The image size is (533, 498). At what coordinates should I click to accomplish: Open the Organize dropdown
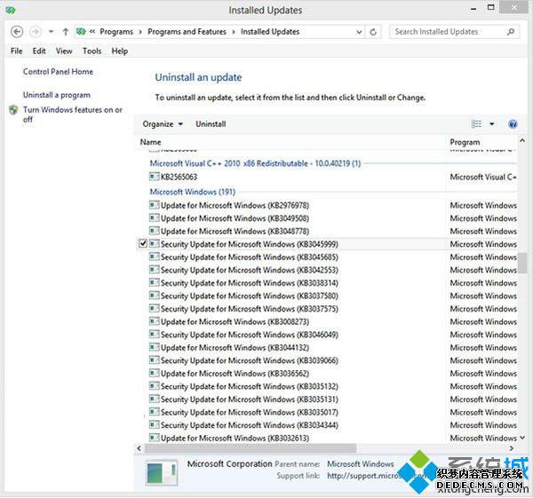coord(163,124)
